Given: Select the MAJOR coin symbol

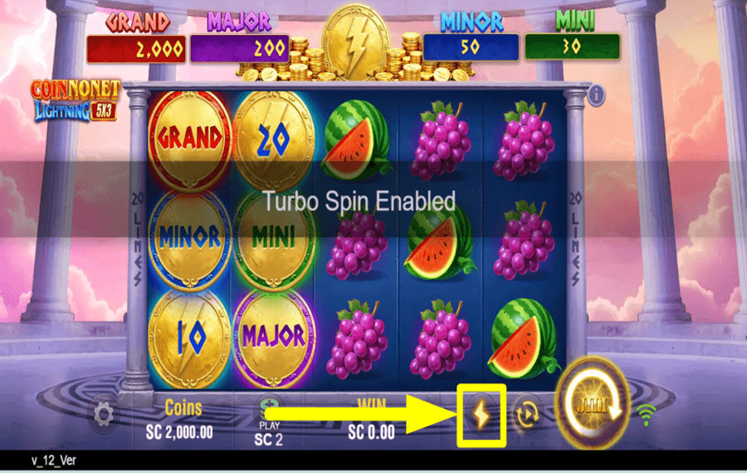Looking at the screenshot, I should tap(273, 337).
